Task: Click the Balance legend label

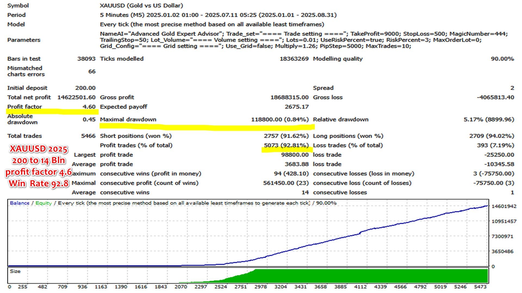Action: [x=19, y=203]
